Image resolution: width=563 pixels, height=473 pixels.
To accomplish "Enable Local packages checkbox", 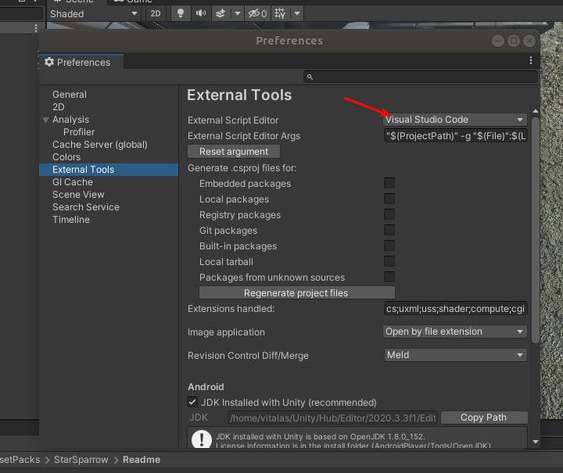I will coord(389,199).
